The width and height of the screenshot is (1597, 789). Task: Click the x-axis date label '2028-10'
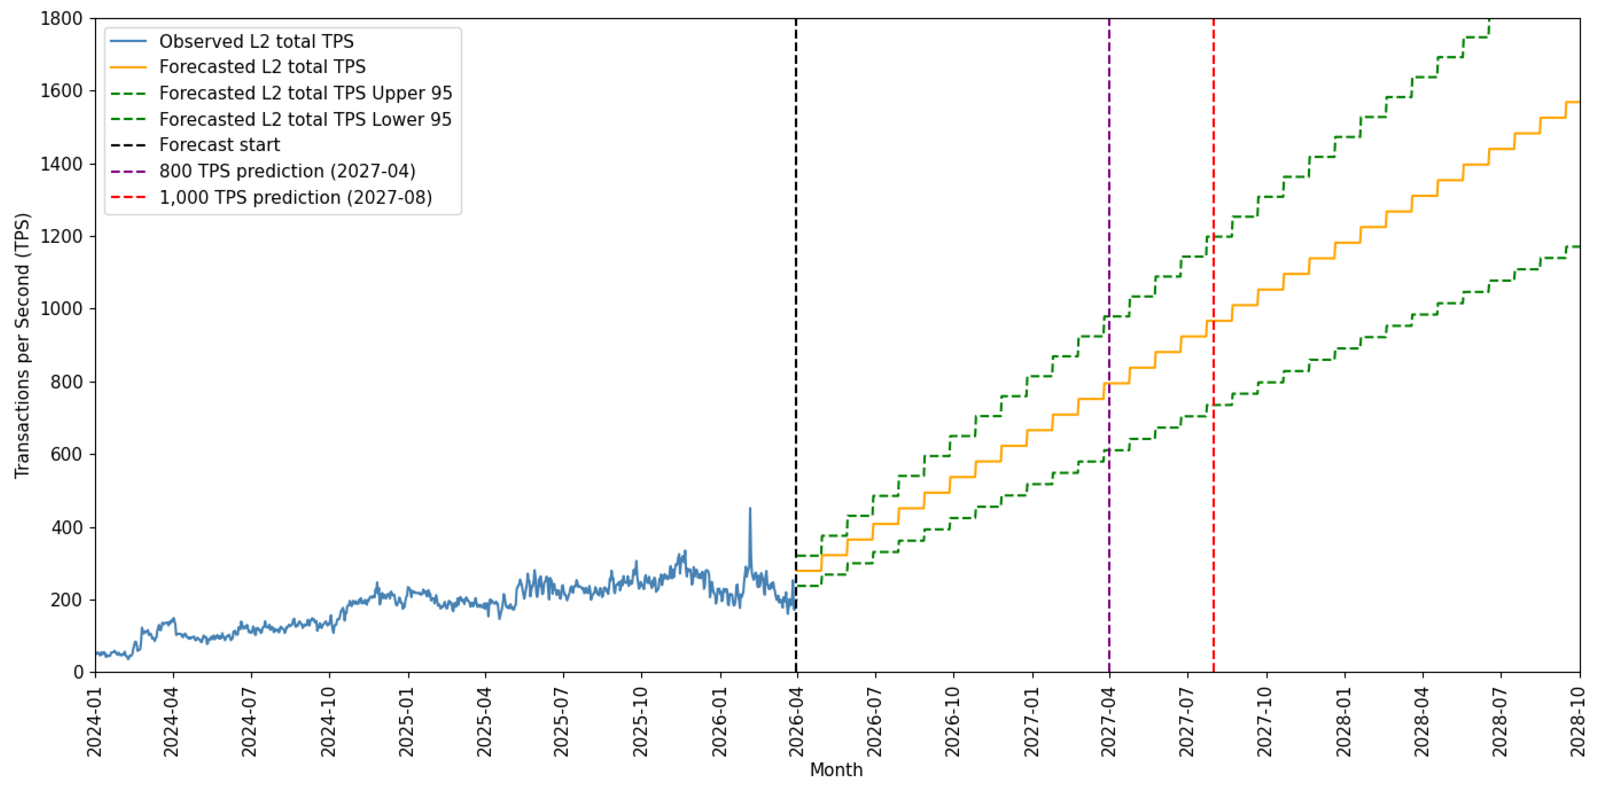1579,722
